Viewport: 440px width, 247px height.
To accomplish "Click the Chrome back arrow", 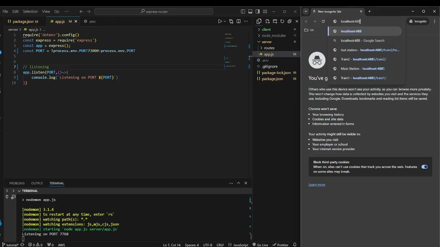I will (306, 21).
